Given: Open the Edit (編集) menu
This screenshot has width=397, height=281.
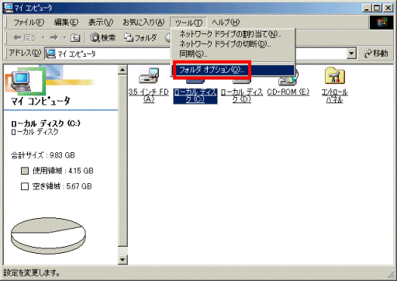Looking at the screenshot, I should coord(66,23).
